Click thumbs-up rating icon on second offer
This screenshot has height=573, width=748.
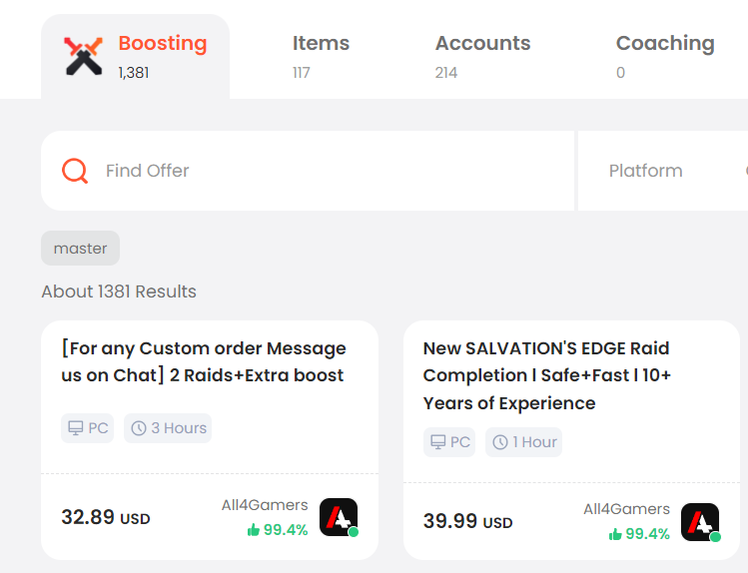(x=615, y=534)
